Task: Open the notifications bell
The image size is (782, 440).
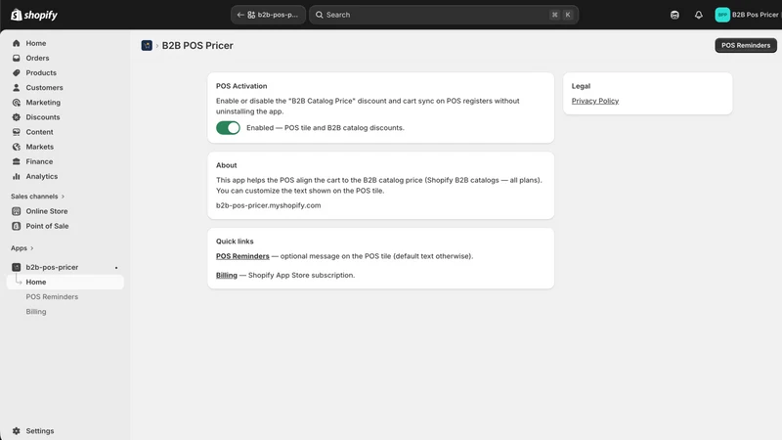Action: pyautogui.click(x=698, y=15)
